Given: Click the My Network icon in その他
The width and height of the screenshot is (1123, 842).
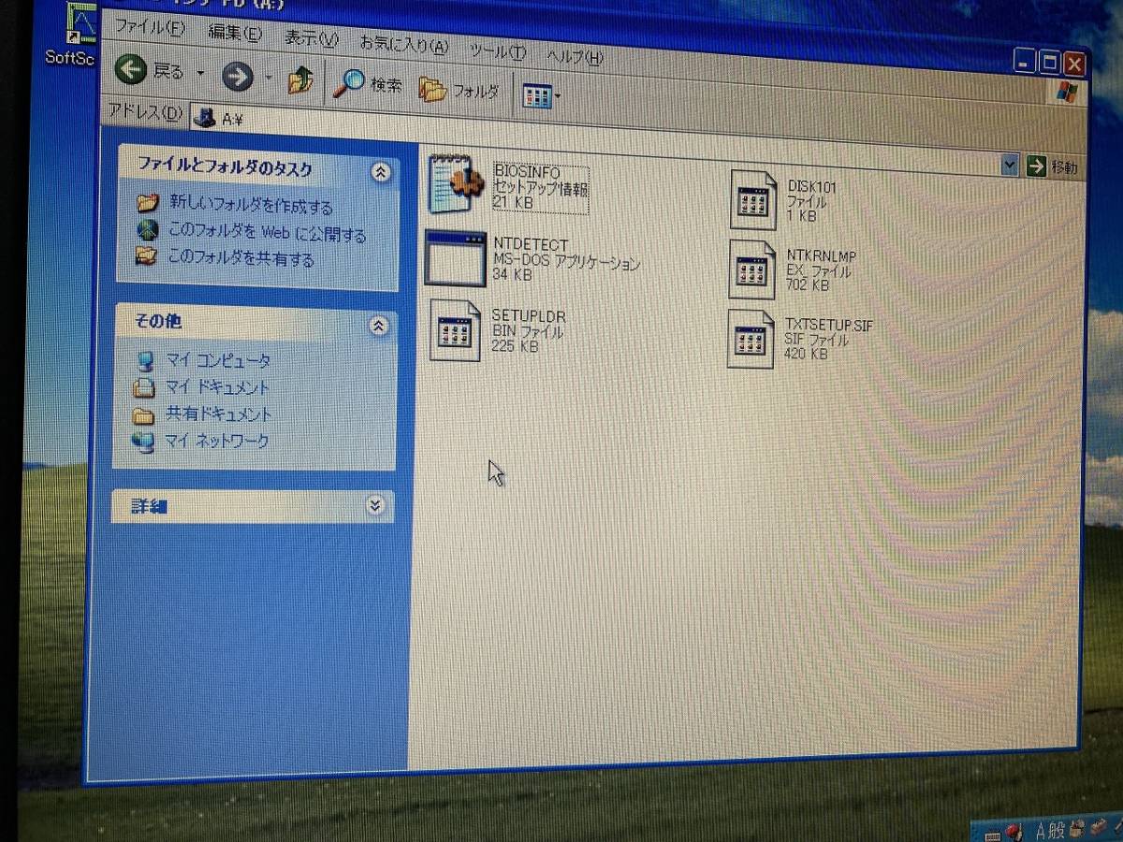Looking at the screenshot, I should [x=142, y=442].
